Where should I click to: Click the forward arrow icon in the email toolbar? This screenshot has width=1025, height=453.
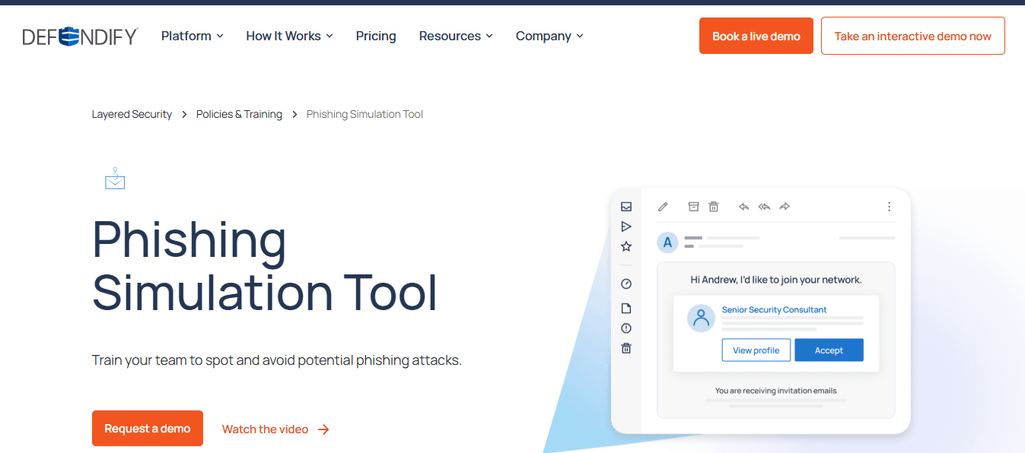pos(785,207)
